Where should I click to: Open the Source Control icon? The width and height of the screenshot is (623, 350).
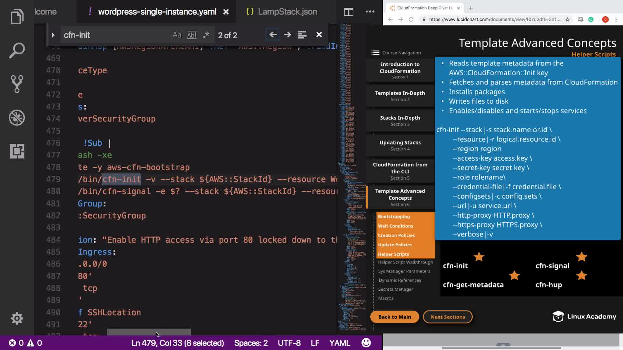(17, 84)
